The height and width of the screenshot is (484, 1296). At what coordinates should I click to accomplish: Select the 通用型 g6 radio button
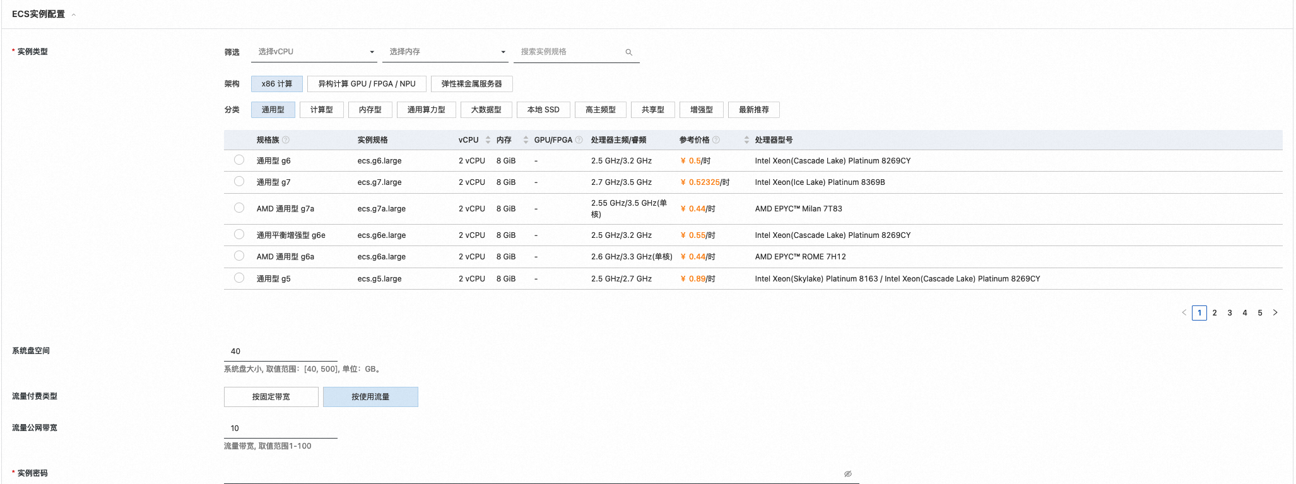(239, 160)
